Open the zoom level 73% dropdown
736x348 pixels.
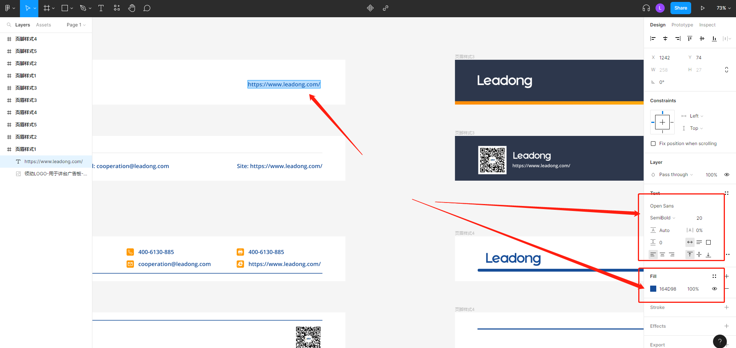click(x=723, y=8)
